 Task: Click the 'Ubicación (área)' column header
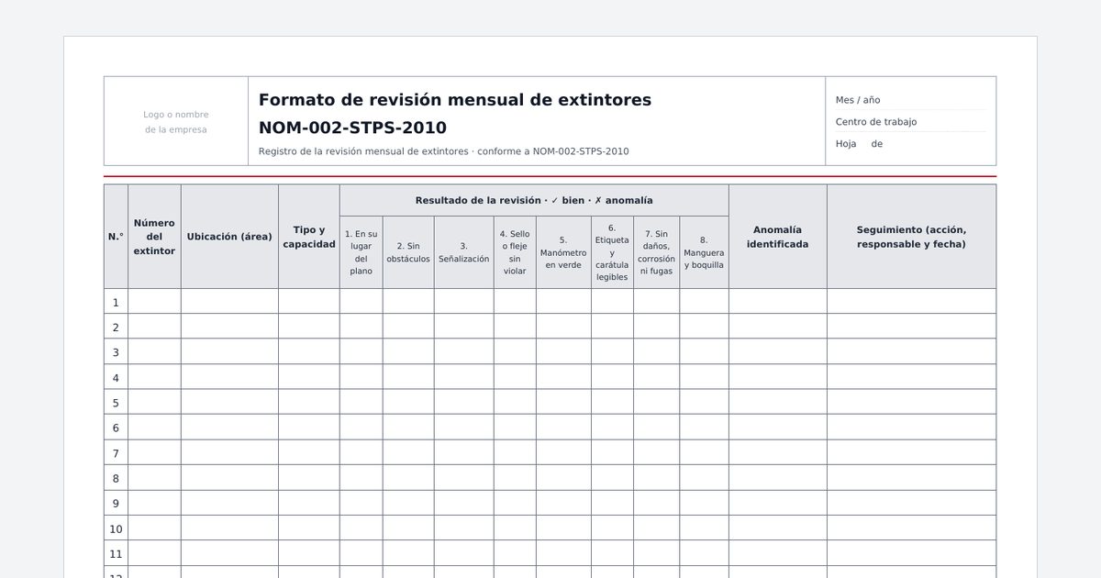[x=229, y=237]
